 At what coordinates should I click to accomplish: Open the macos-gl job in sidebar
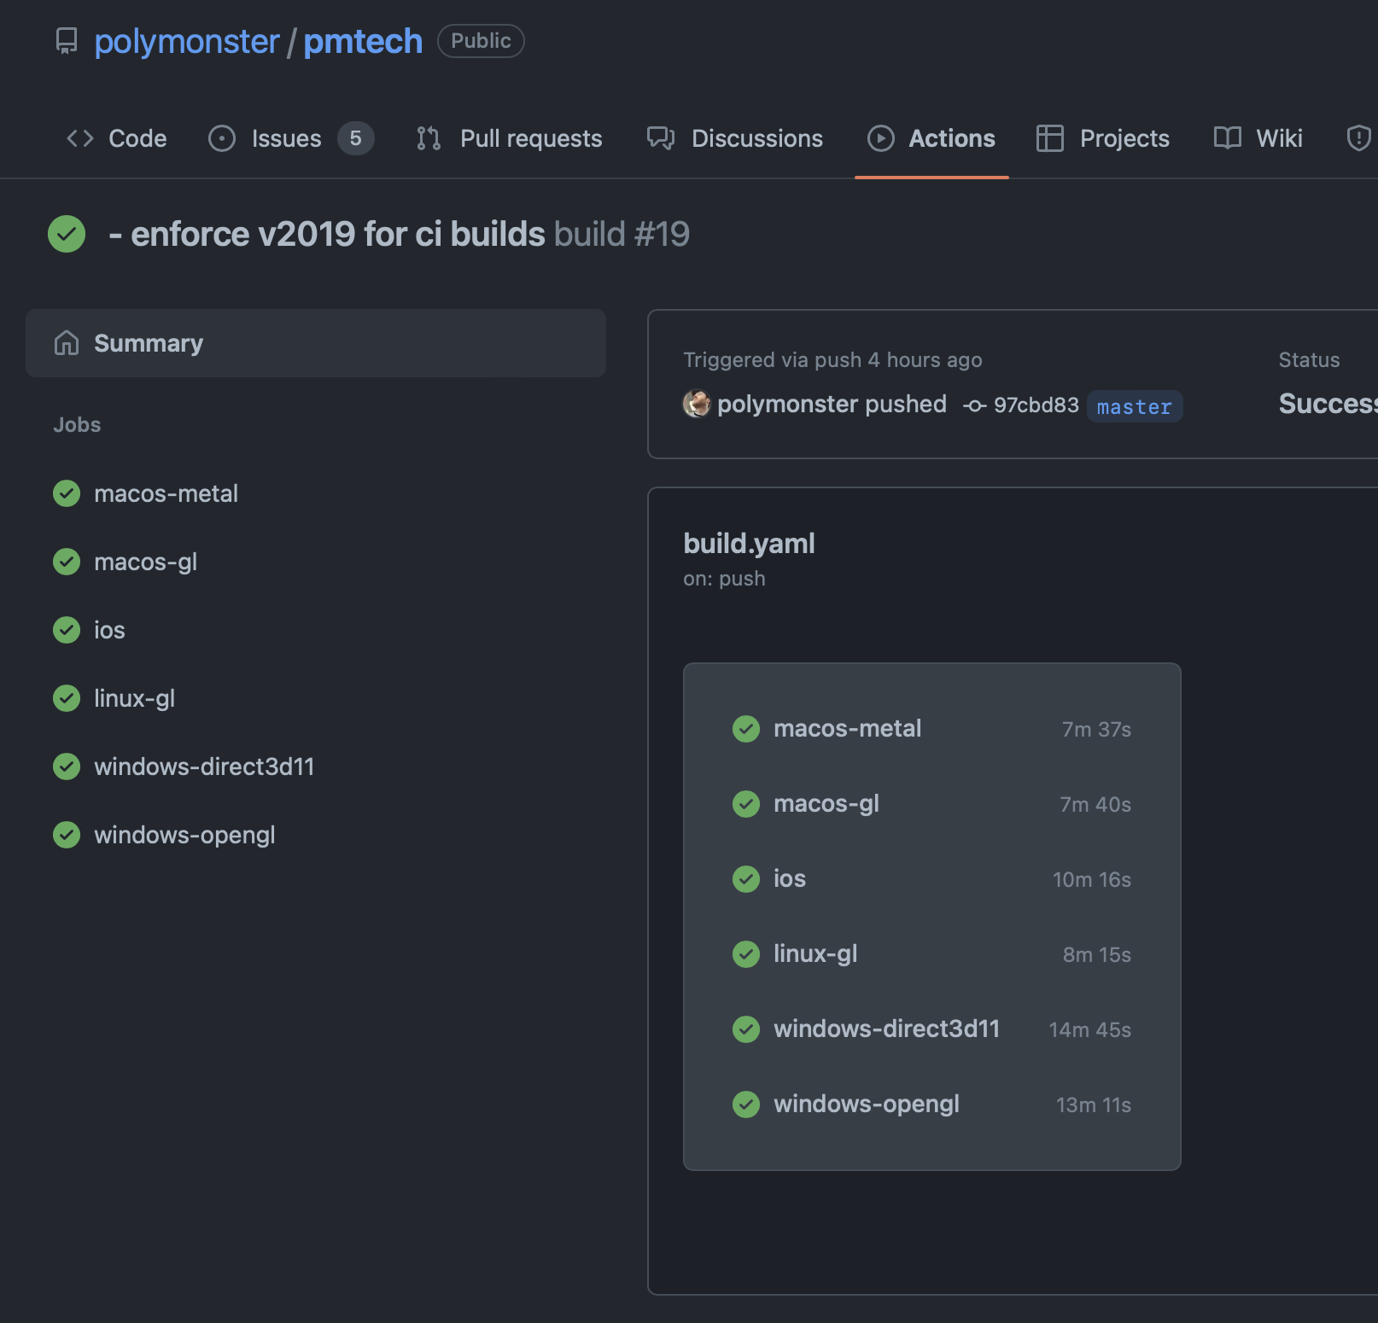[x=145, y=562]
